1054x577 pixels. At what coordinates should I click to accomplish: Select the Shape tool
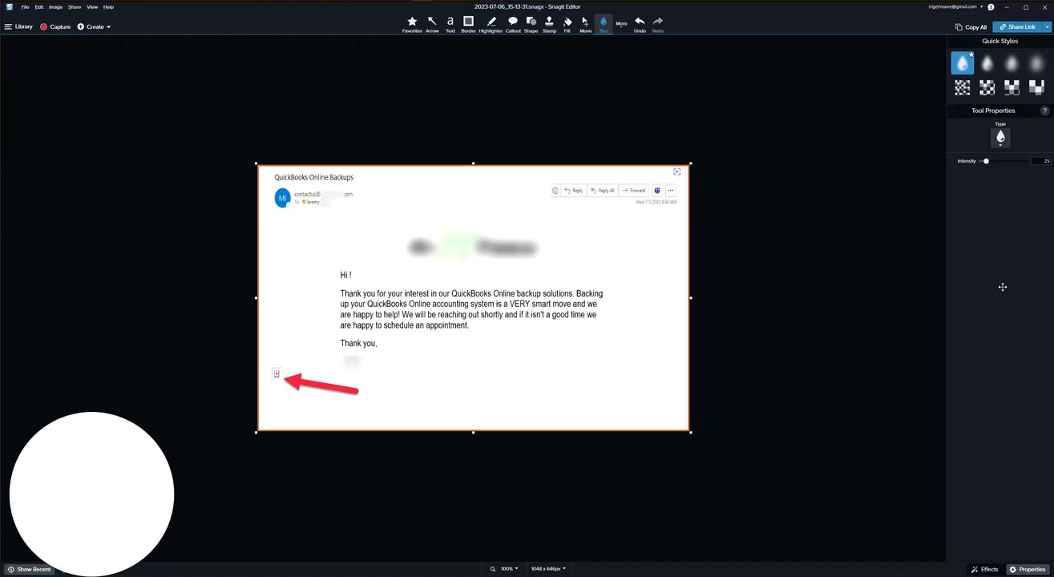click(x=531, y=25)
